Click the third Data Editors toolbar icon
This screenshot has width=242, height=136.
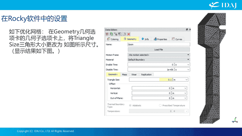[116, 34]
